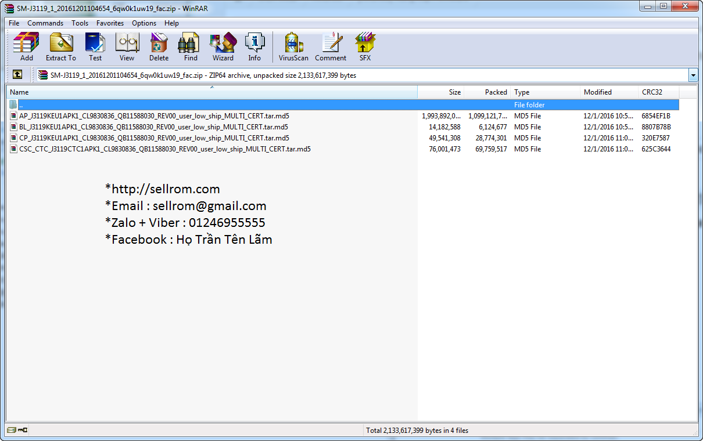The image size is (703, 441).
Task: Maximize the WinRAR window
Action: pyautogui.click(x=663, y=6)
